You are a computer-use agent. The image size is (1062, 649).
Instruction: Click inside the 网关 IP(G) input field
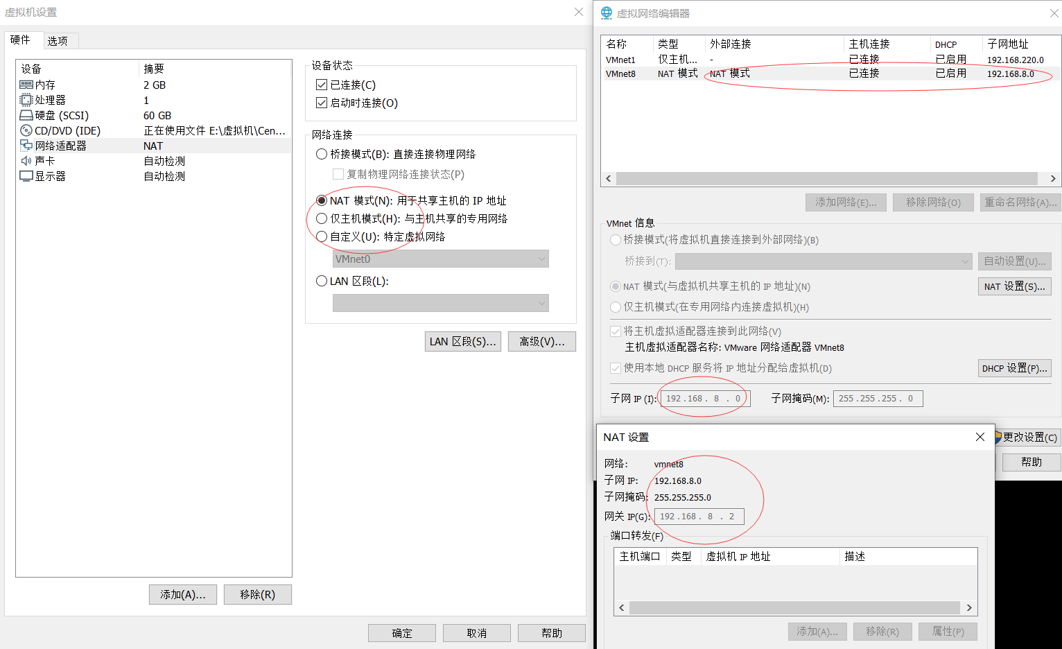pos(699,516)
